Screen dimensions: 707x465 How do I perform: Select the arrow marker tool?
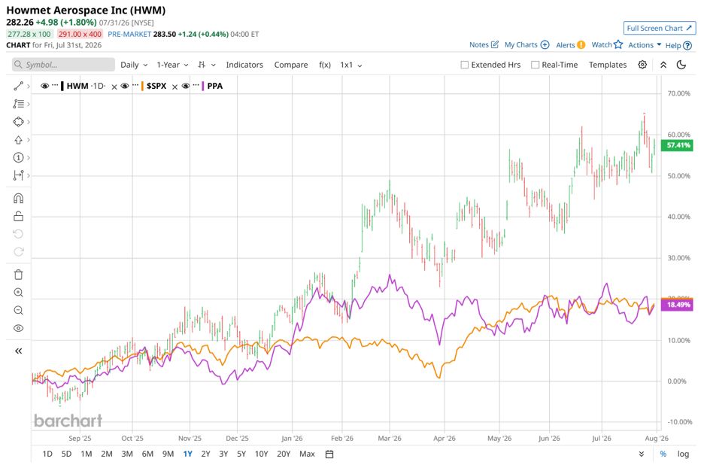coord(19,140)
